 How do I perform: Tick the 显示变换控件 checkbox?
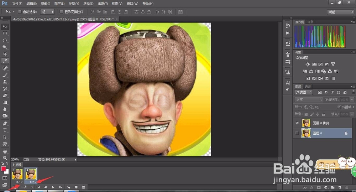click(61, 12)
